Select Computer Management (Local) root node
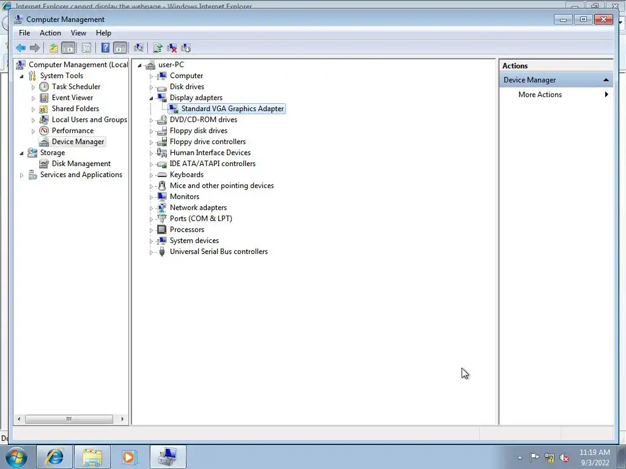Image resolution: width=626 pixels, height=469 pixels. (78, 65)
